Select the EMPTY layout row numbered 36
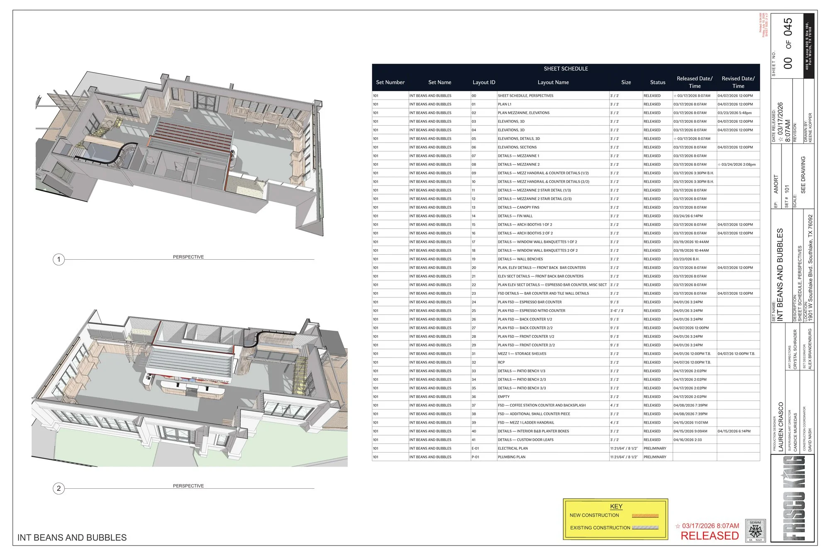This screenshot has width=830, height=553. coord(566,397)
